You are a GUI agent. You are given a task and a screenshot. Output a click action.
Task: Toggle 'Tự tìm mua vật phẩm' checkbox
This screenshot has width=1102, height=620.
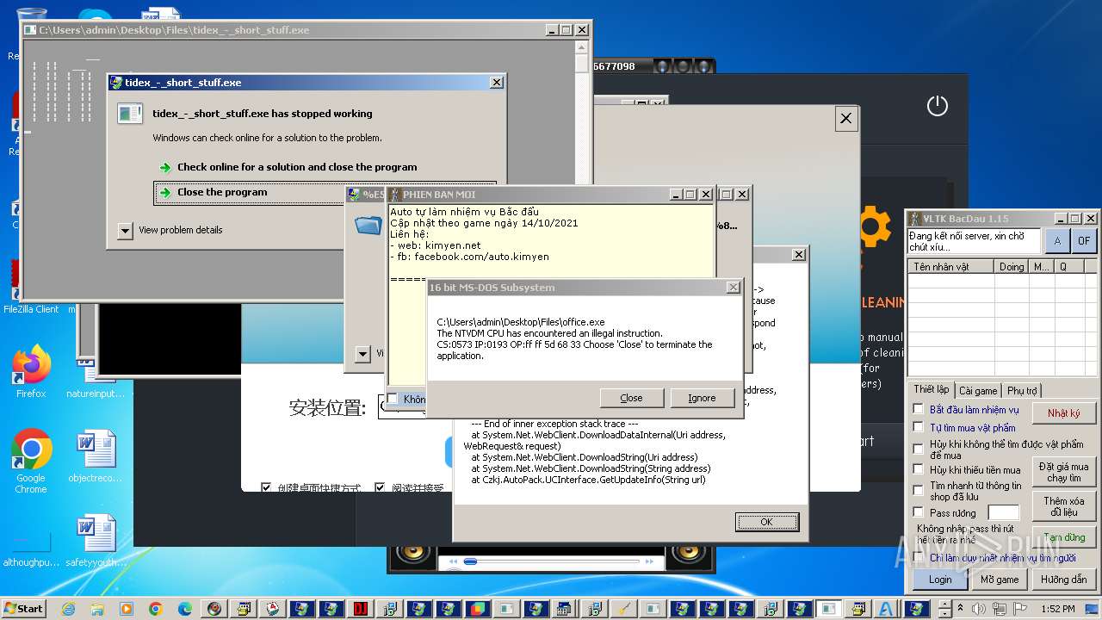[918, 427]
